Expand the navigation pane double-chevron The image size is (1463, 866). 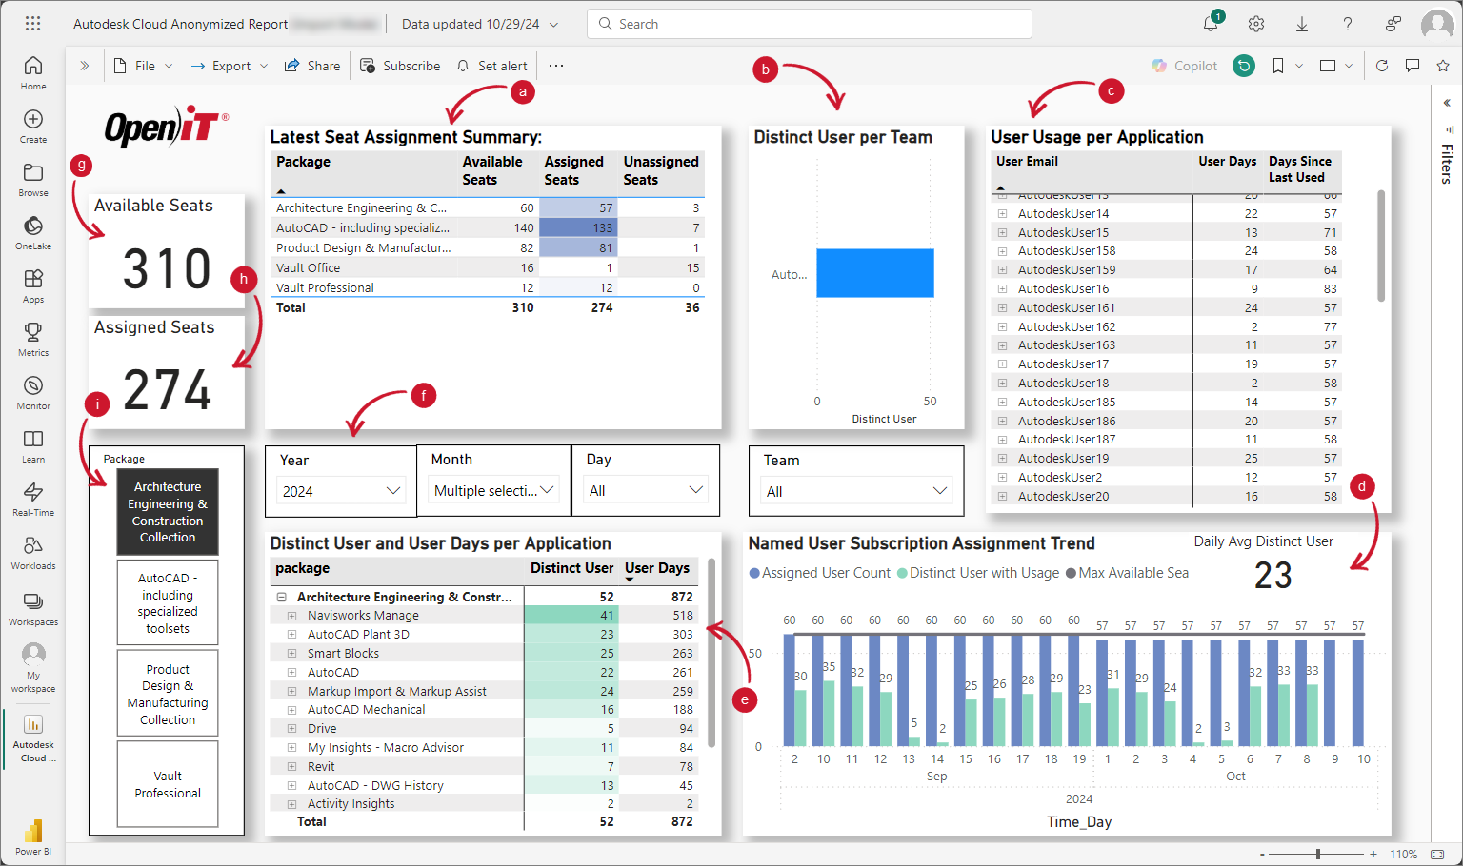tap(85, 66)
